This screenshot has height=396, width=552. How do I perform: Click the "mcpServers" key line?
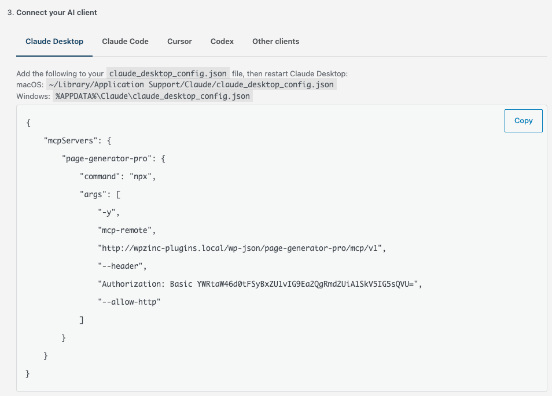[x=78, y=140]
